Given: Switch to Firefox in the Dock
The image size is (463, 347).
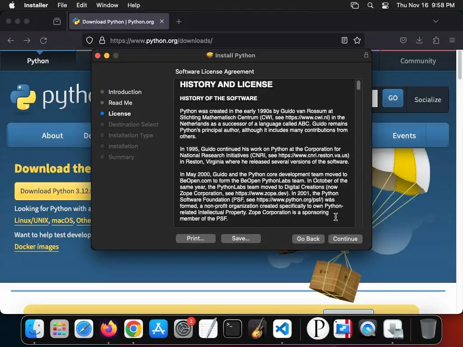Looking at the screenshot, I should pyautogui.click(x=109, y=329).
